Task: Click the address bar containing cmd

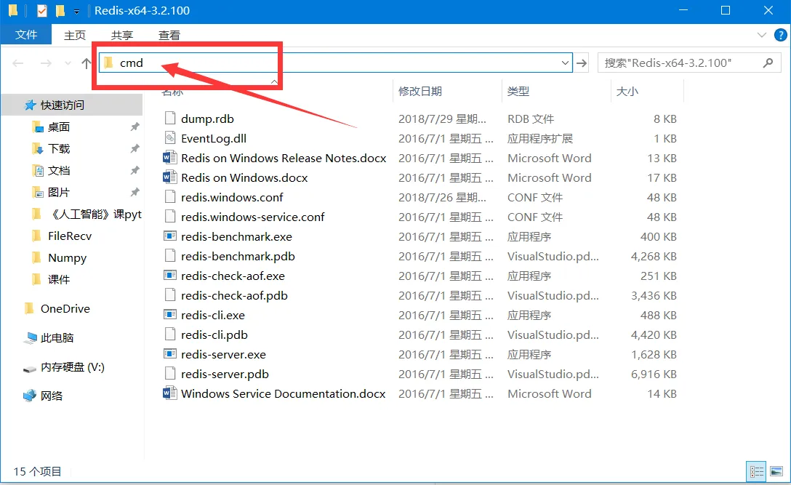Action: (x=335, y=63)
